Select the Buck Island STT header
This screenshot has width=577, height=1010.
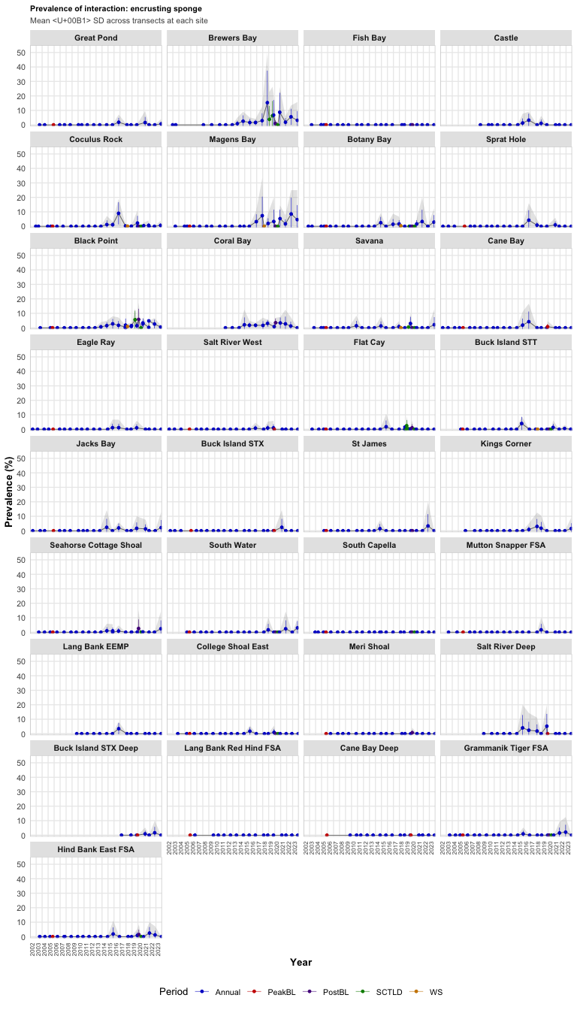coord(506,342)
